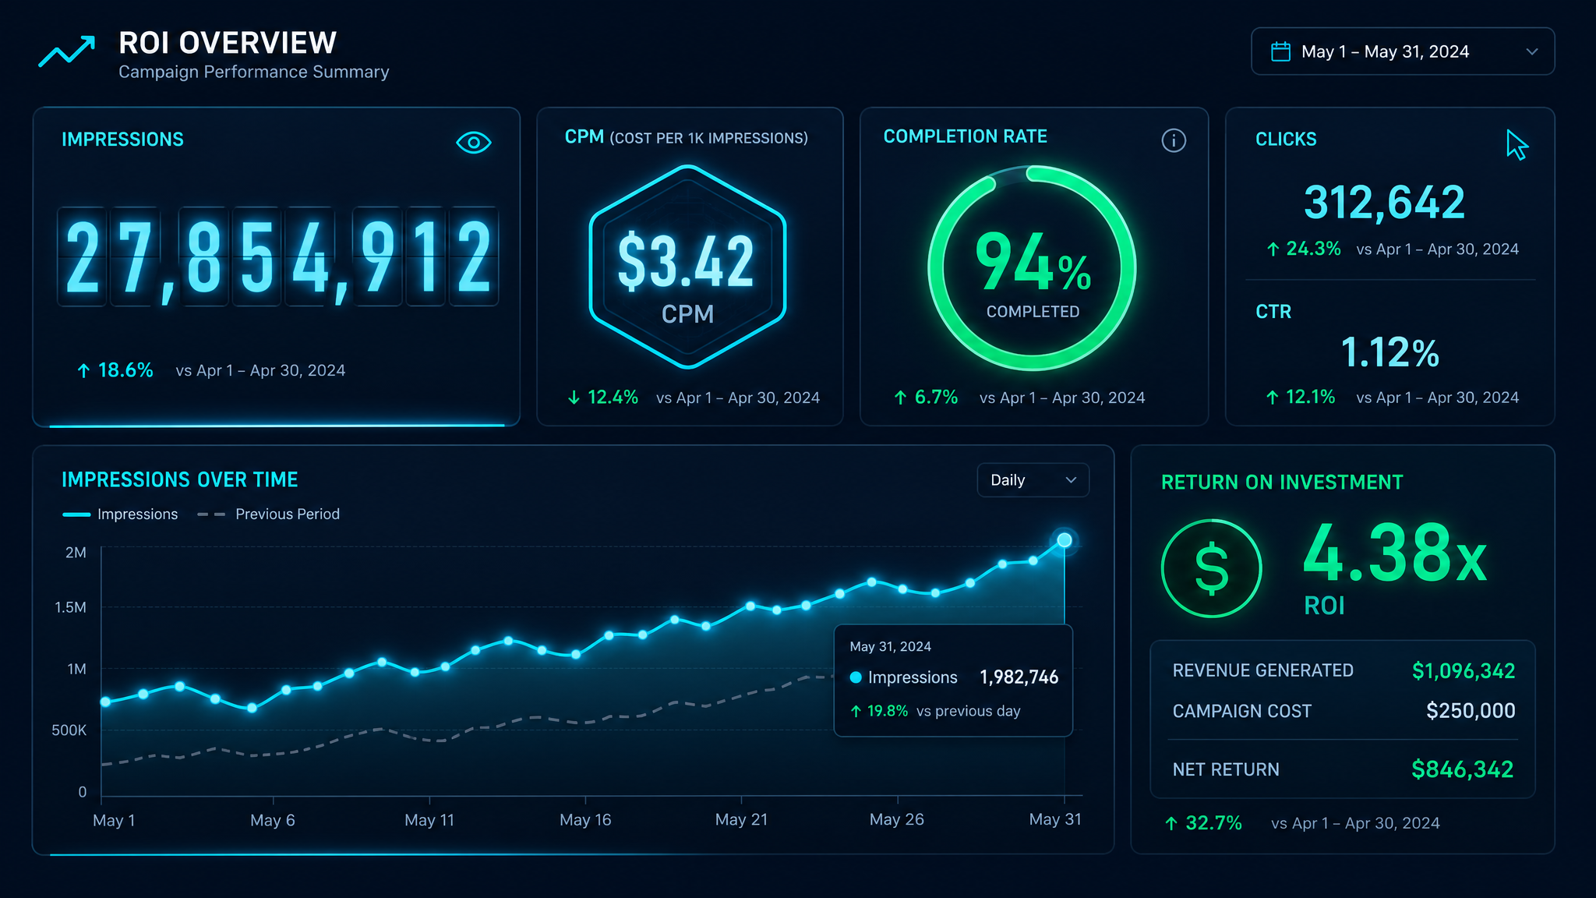The width and height of the screenshot is (1596, 898).
Task: Click the 1.5M y-axis label
Action: pyautogui.click(x=70, y=607)
